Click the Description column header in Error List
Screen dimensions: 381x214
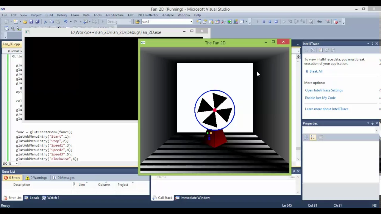(22, 185)
